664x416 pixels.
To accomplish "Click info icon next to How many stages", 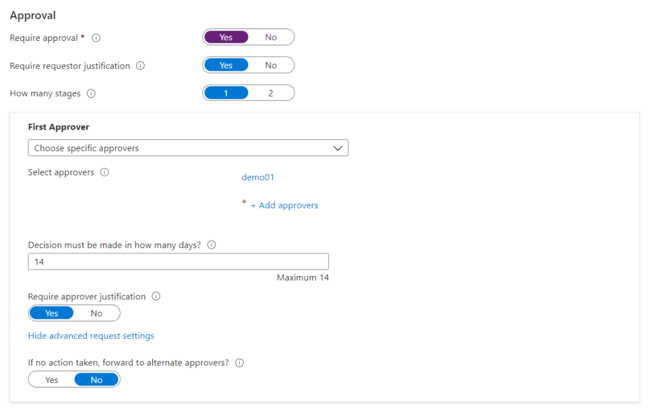I will click(91, 94).
